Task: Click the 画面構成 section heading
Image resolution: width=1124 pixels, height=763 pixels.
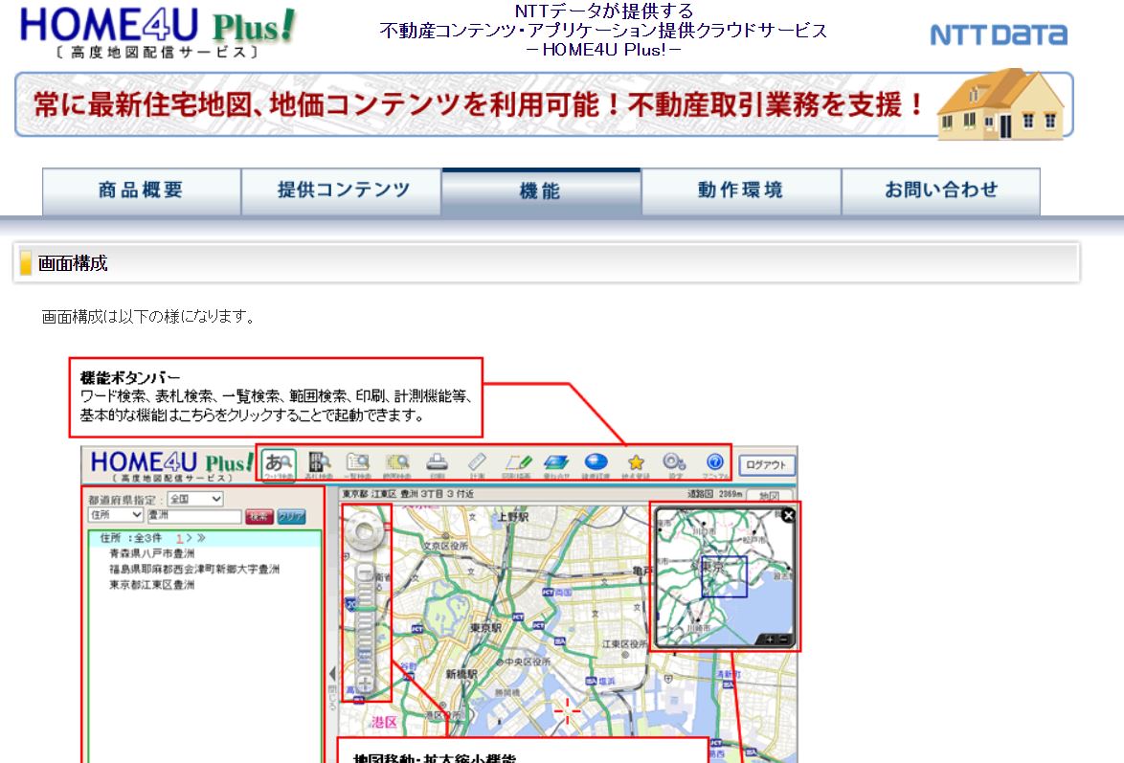Action: click(x=73, y=263)
